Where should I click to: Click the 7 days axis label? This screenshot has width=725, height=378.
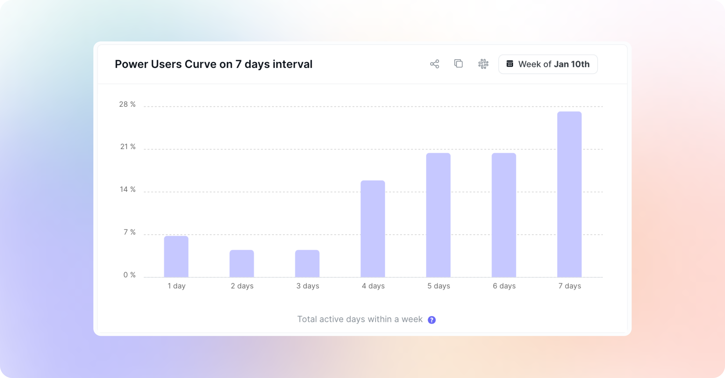570,286
